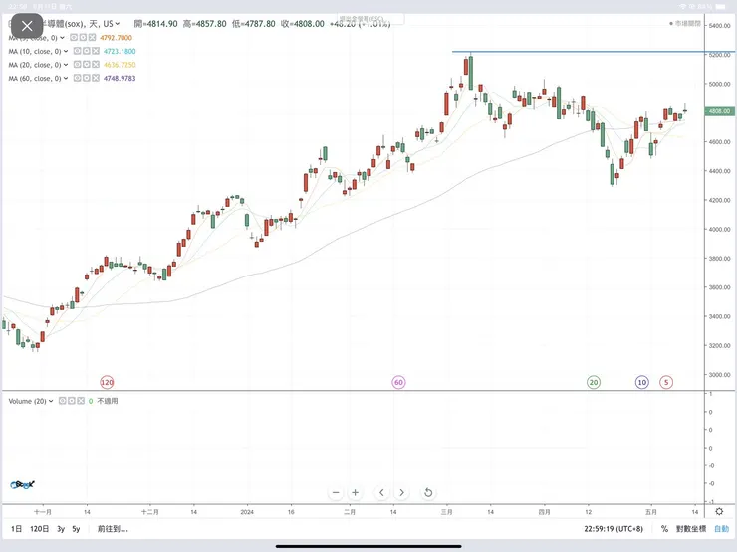Click the MA value 4792.7000
Screen dimensions: 737x552
point(117,38)
